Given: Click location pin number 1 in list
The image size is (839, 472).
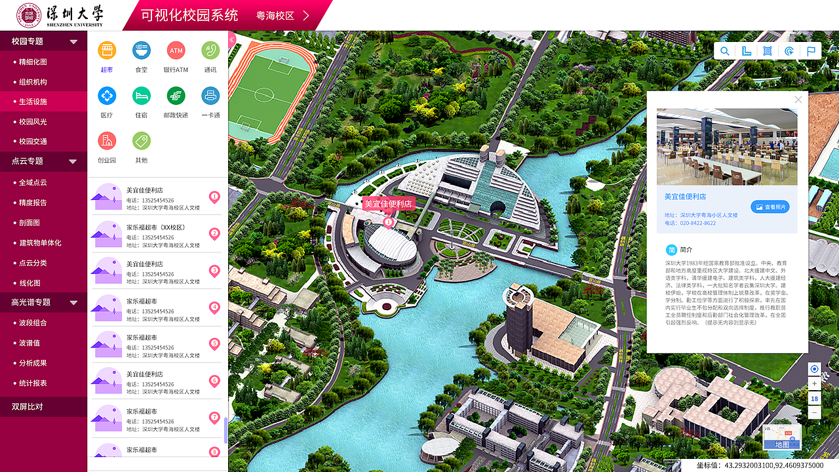Looking at the screenshot, I should pos(214,197).
